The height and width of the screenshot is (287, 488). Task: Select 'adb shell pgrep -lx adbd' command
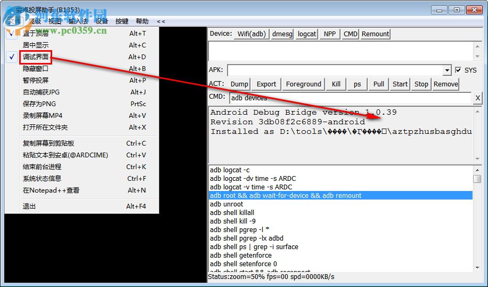tap(340, 238)
